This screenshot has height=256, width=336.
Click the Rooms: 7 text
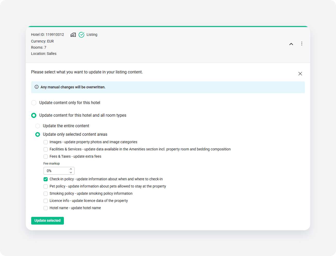[x=39, y=47]
